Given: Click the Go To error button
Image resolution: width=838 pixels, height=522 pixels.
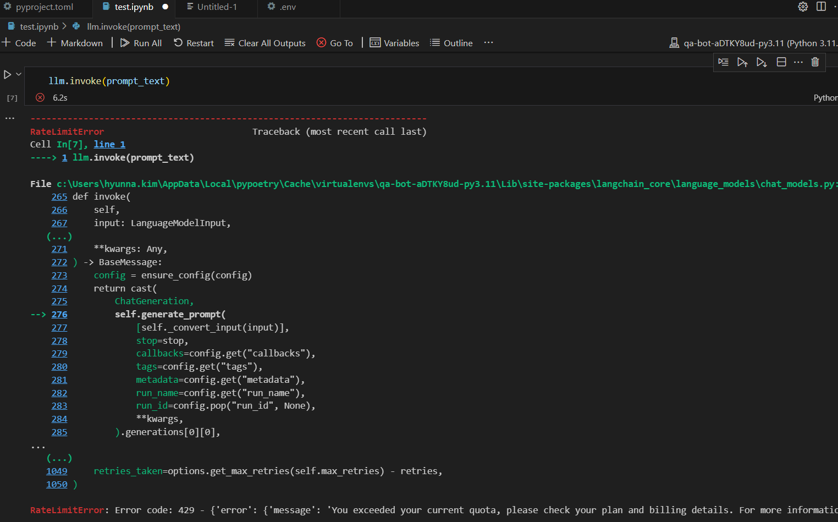Looking at the screenshot, I should coord(335,43).
